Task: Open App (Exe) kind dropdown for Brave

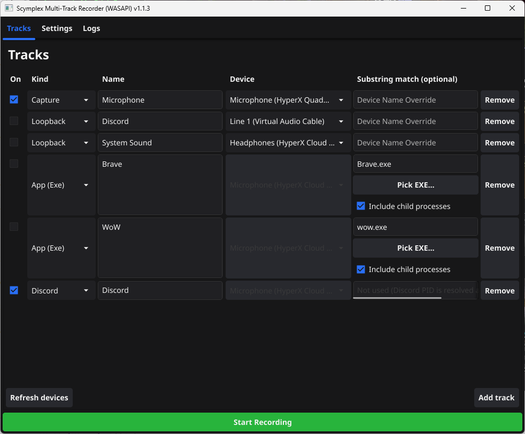Action: pos(61,185)
